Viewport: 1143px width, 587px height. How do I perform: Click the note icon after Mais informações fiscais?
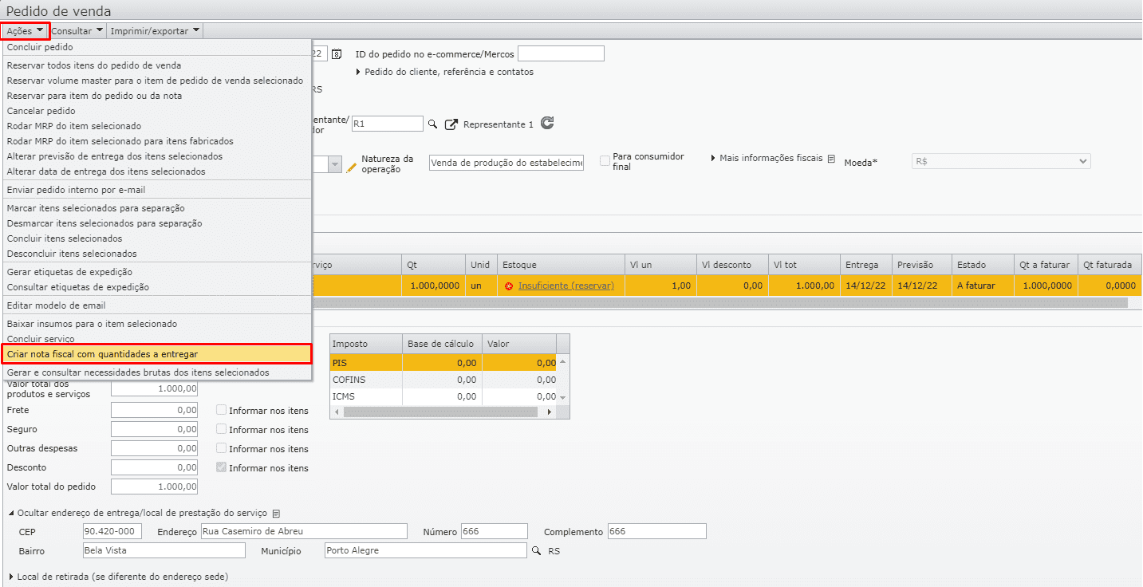[831, 159]
